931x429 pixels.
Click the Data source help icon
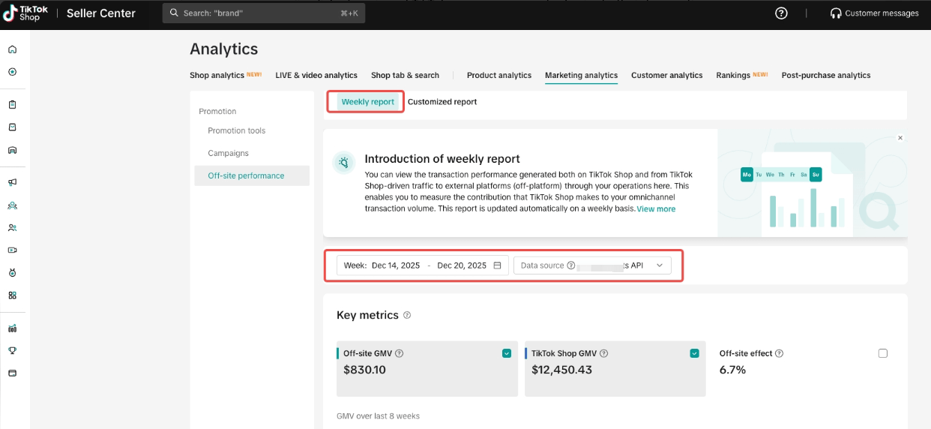coord(571,265)
